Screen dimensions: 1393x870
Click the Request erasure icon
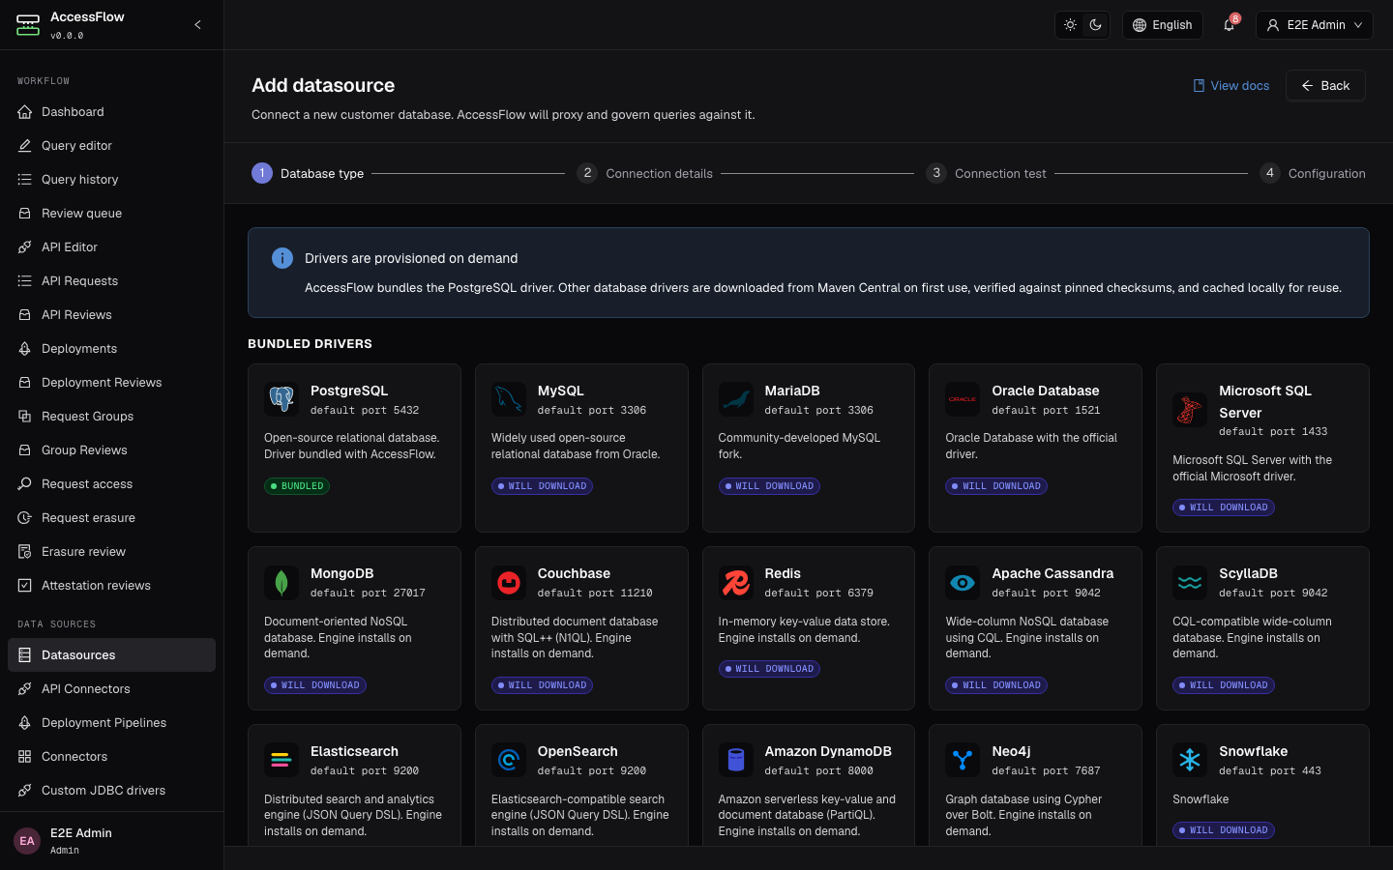coord(25,518)
